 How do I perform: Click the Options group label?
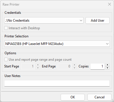pyautogui.click(x=10, y=53)
